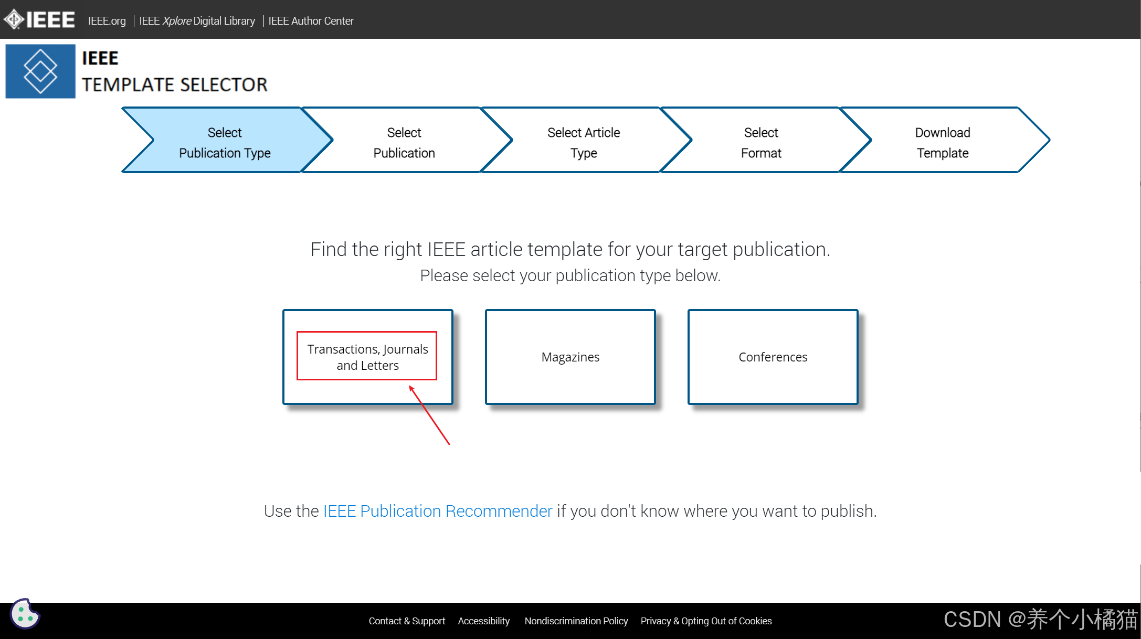Choose the Conferences publication type
1141x639 pixels.
773,357
